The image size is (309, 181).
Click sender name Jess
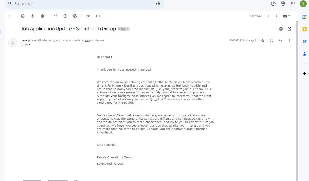[x=24, y=40]
